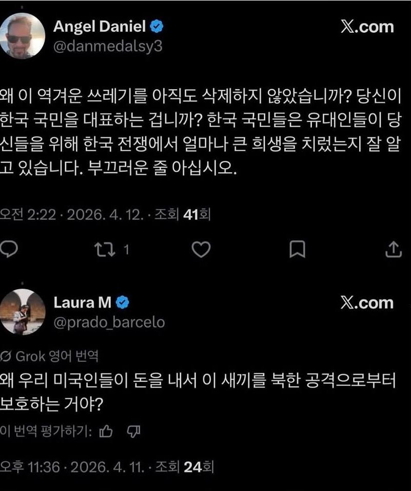Share Angel Daniel's post via share icon
The image size is (411, 491).
pos(393,249)
